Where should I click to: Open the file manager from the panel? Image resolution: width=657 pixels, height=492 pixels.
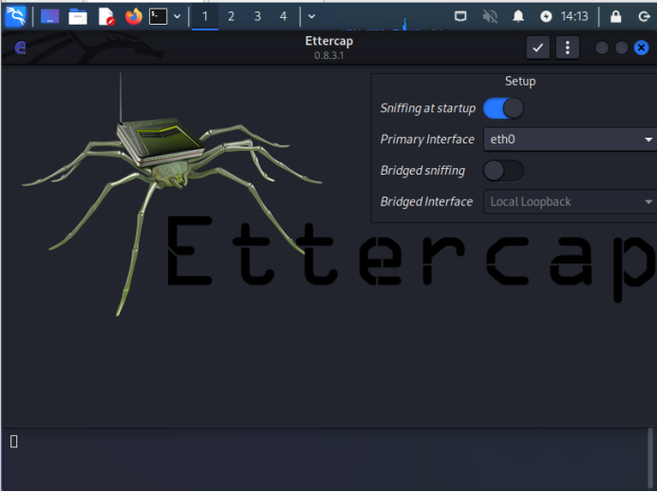pos(78,17)
